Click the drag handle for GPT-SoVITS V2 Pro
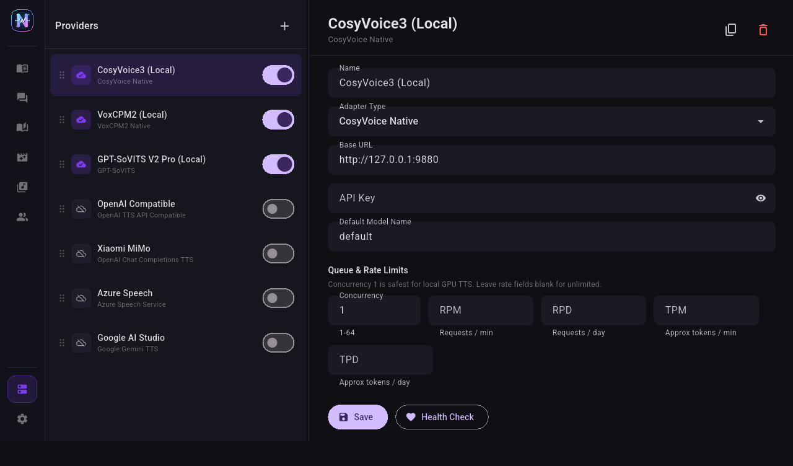The image size is (793, 466). (62, 164)
